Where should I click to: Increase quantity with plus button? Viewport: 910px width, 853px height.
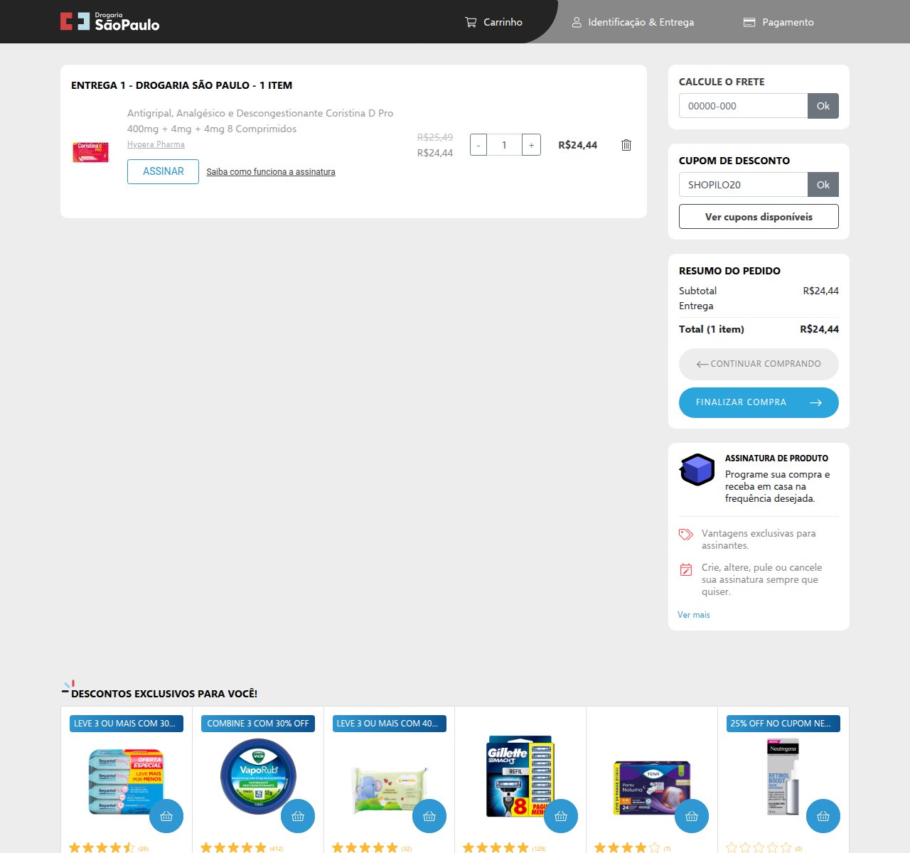[x=531, y=145]
